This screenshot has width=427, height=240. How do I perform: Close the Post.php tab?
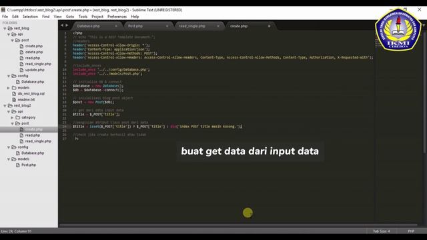[x=167, y=26]
